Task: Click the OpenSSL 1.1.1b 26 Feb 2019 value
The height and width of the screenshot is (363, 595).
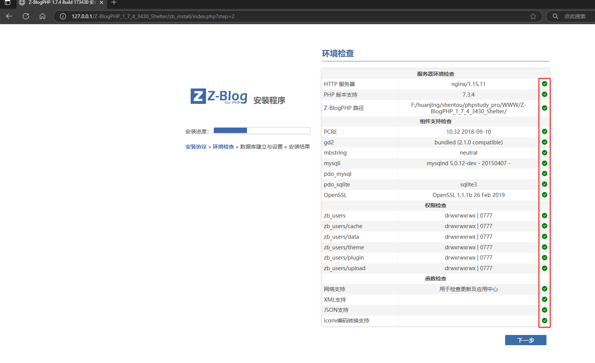Action: pos(468,195)
